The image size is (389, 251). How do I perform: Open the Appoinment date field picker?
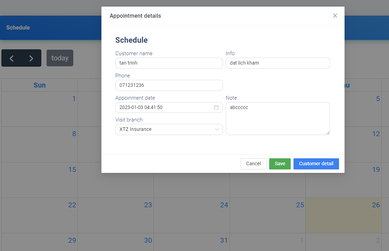169,108
